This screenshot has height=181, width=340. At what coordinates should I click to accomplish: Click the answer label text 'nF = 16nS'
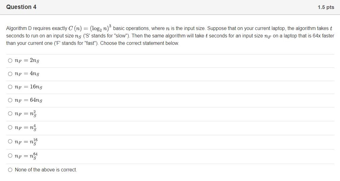tap(28, 87)
